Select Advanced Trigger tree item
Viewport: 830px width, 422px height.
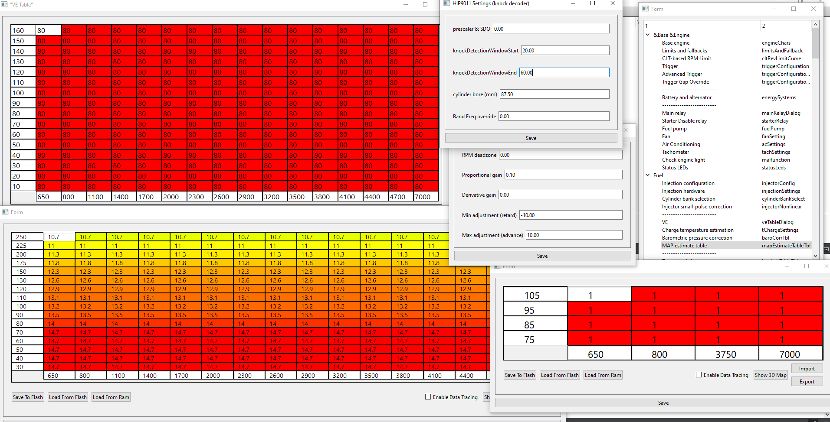click(682, 74)
